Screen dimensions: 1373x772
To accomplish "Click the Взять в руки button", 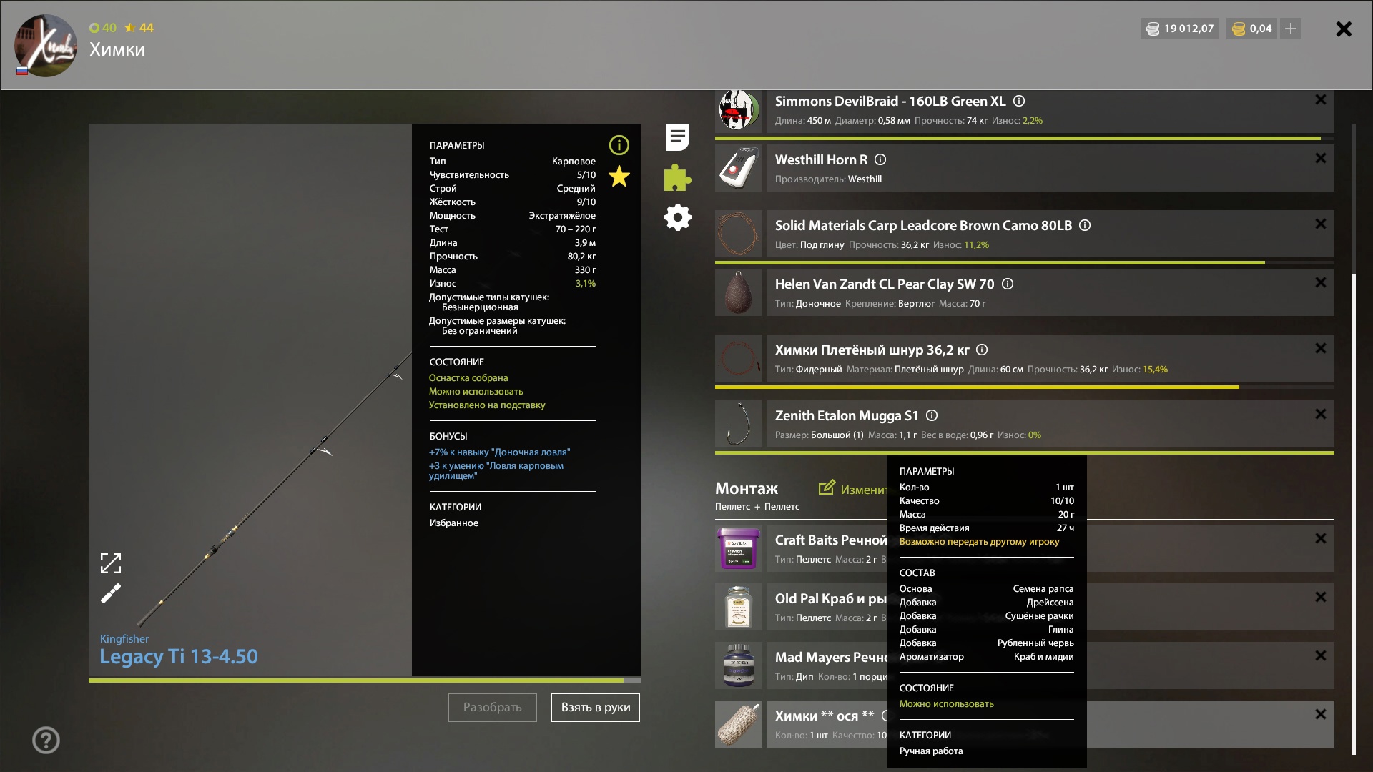I will [595, 707].
